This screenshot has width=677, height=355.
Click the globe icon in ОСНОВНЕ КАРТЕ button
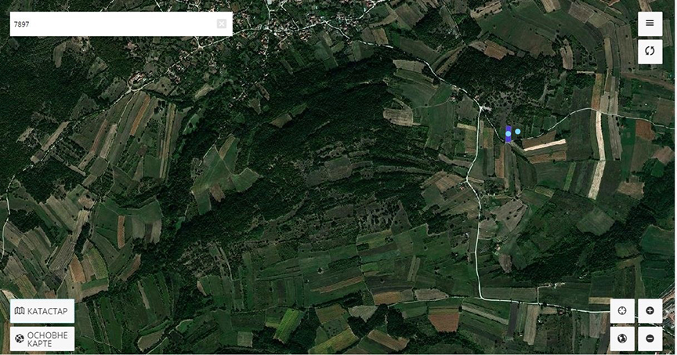tap(20, 339)
